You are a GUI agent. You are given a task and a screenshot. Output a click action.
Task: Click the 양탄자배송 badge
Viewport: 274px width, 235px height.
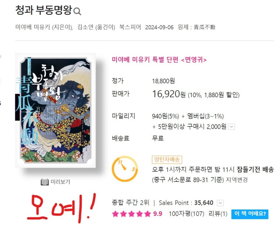pyautogui.click(x=167, y=160)
